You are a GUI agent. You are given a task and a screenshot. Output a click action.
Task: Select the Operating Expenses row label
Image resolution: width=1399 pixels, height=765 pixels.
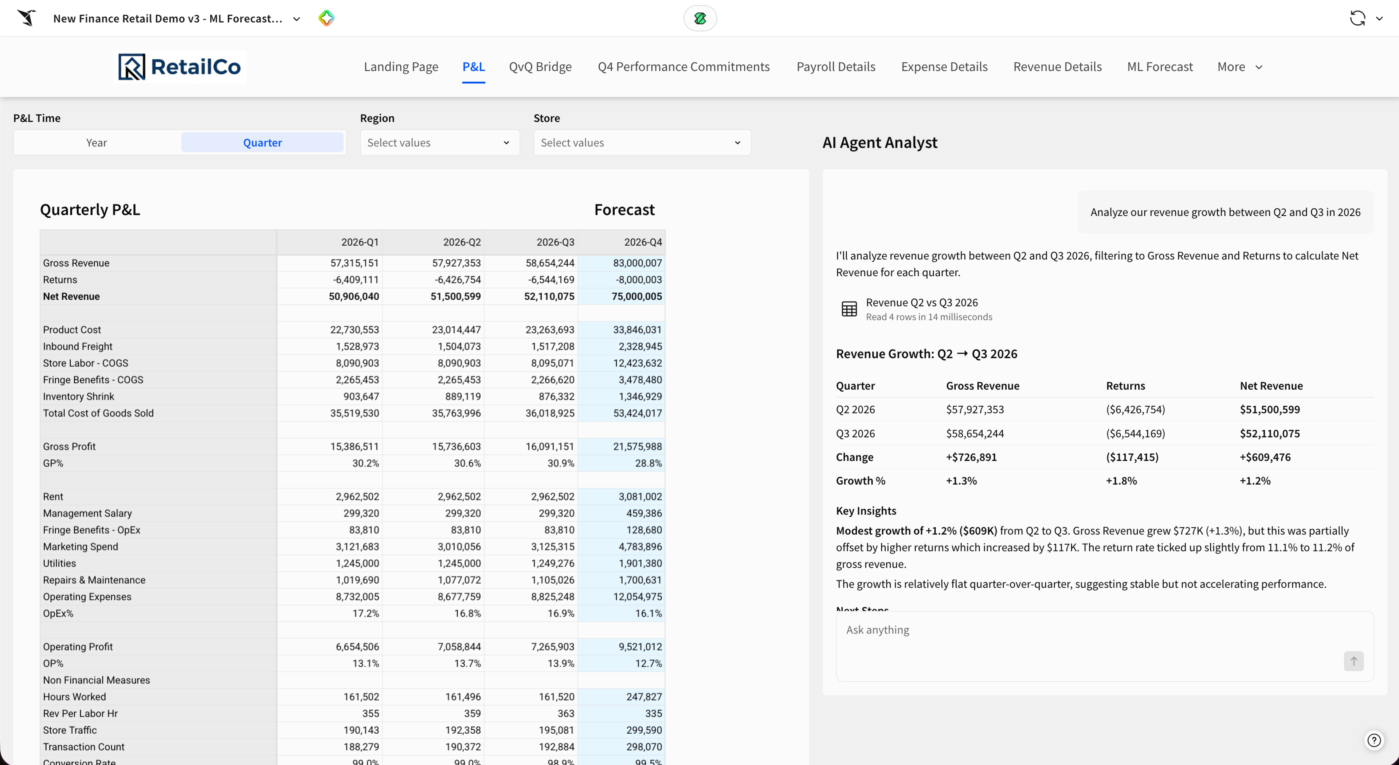tap(87, 597)
